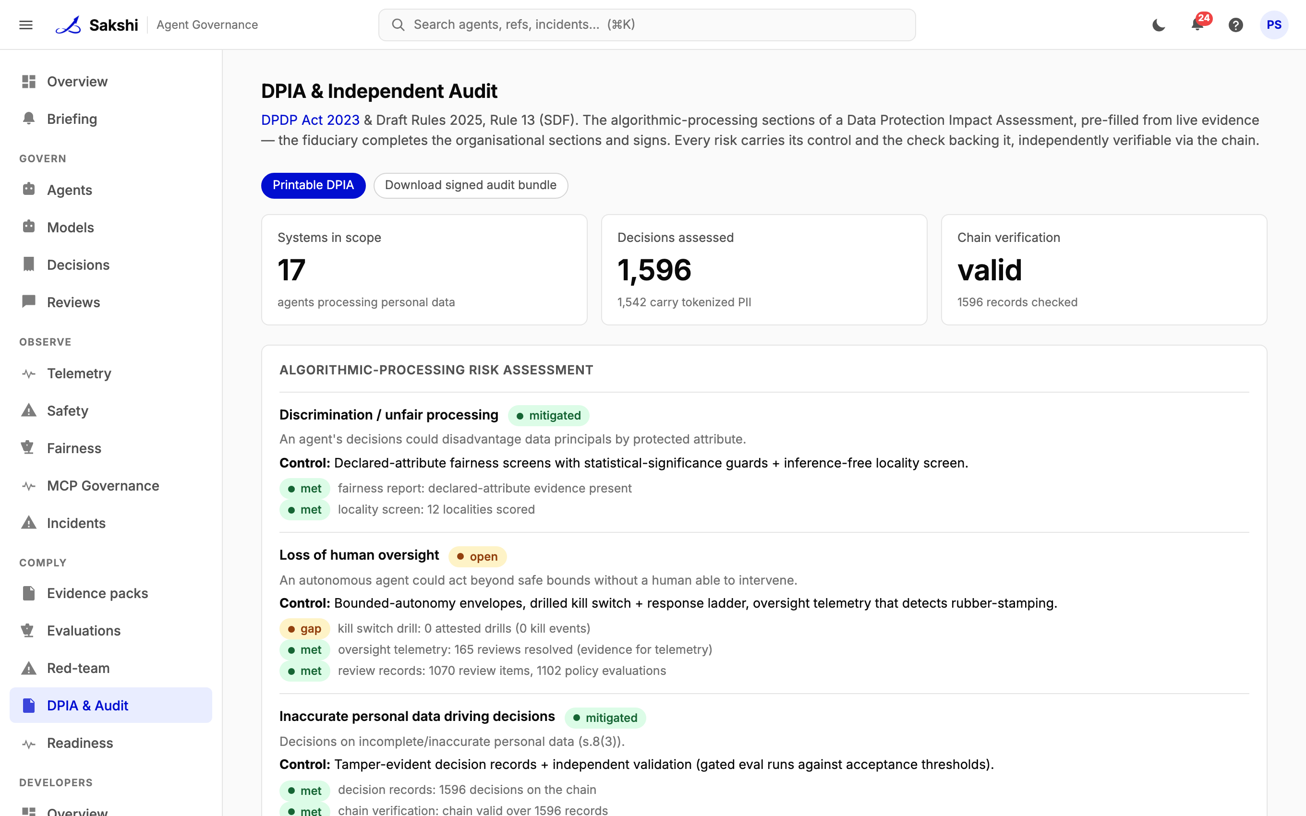Click the Decisions assessed 1,596 card
Viewport: 1306px width, 816px height.
[764, 270]
